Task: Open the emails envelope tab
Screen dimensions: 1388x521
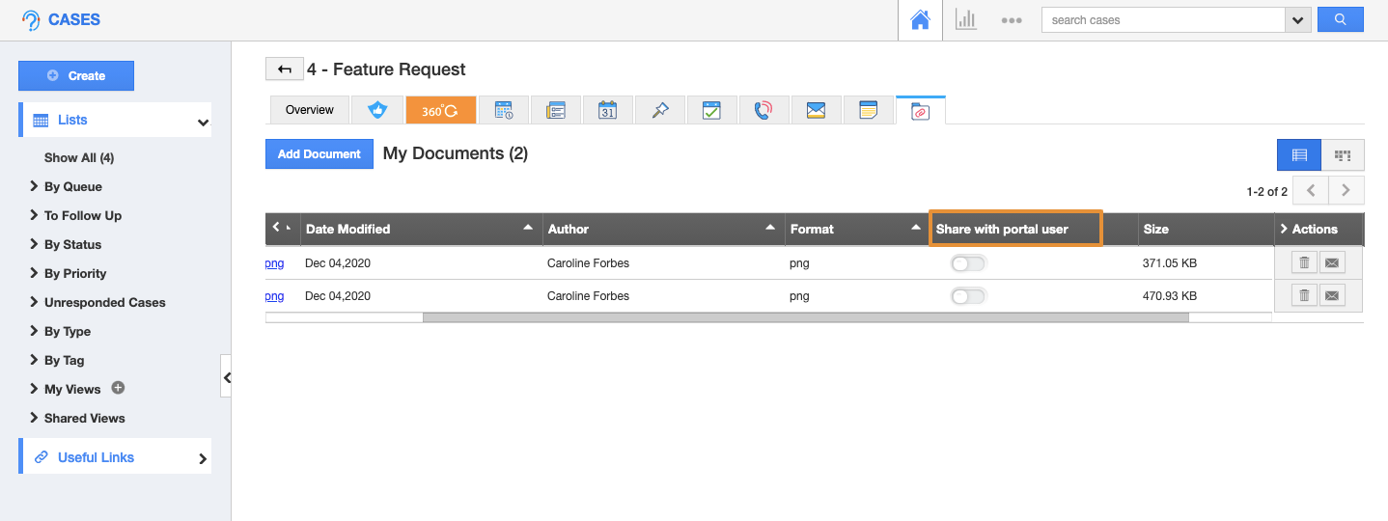Action: pos(816,110)
